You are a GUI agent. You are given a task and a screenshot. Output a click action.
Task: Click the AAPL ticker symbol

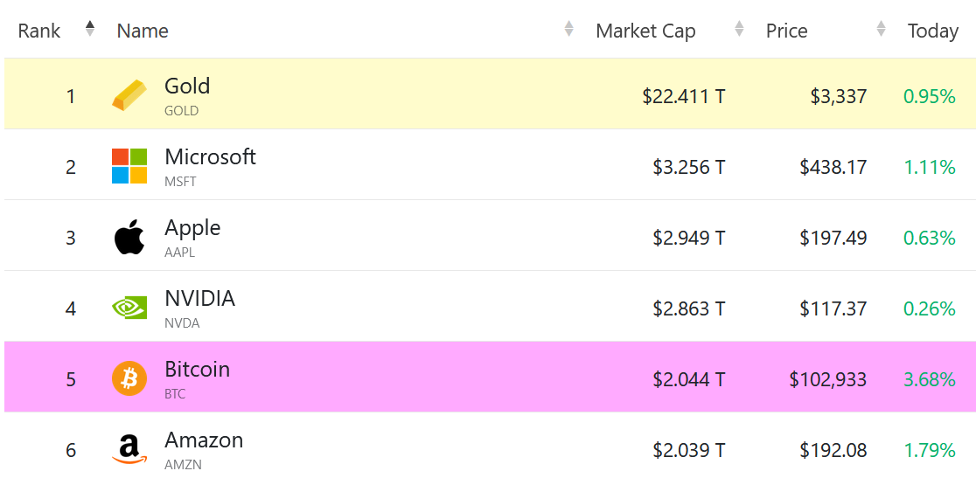180,253
